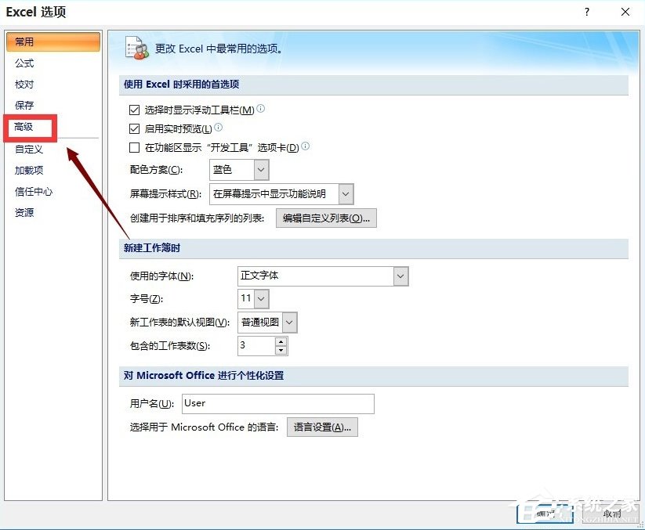Click the info icon beside 开发工具 option
The height and width of the screenshot is (530, 645).
click(x=306, y=146)
